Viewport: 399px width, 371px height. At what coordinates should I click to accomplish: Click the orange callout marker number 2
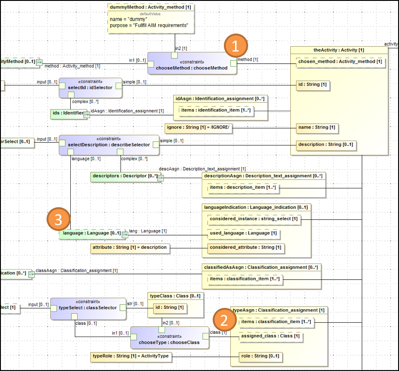click(x=224, y=320)
